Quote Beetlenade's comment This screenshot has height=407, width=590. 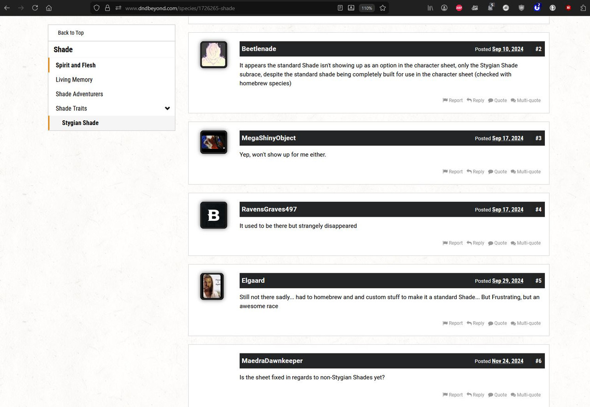(x=497, y=100)
